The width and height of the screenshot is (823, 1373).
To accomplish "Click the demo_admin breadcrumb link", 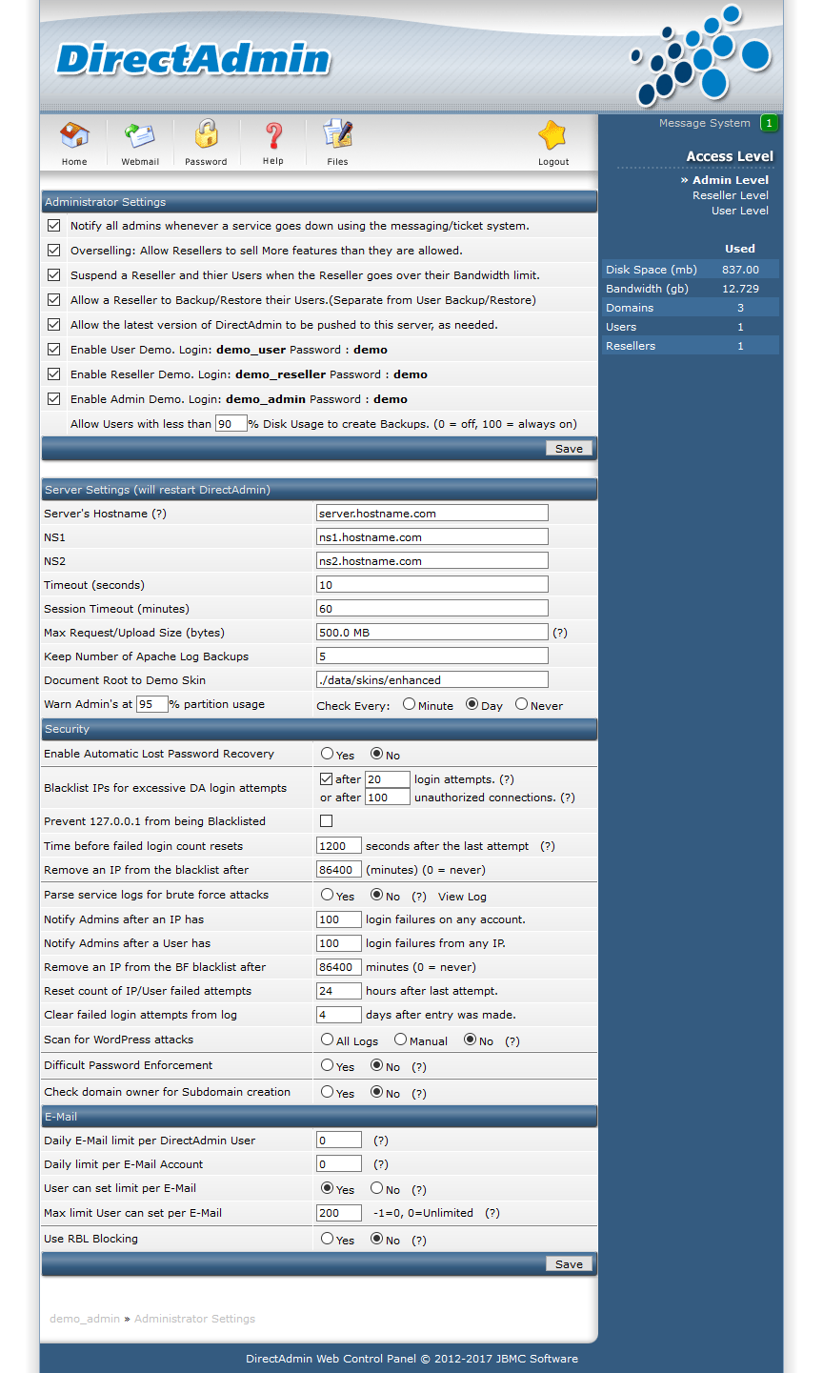I will [85, 1319].
